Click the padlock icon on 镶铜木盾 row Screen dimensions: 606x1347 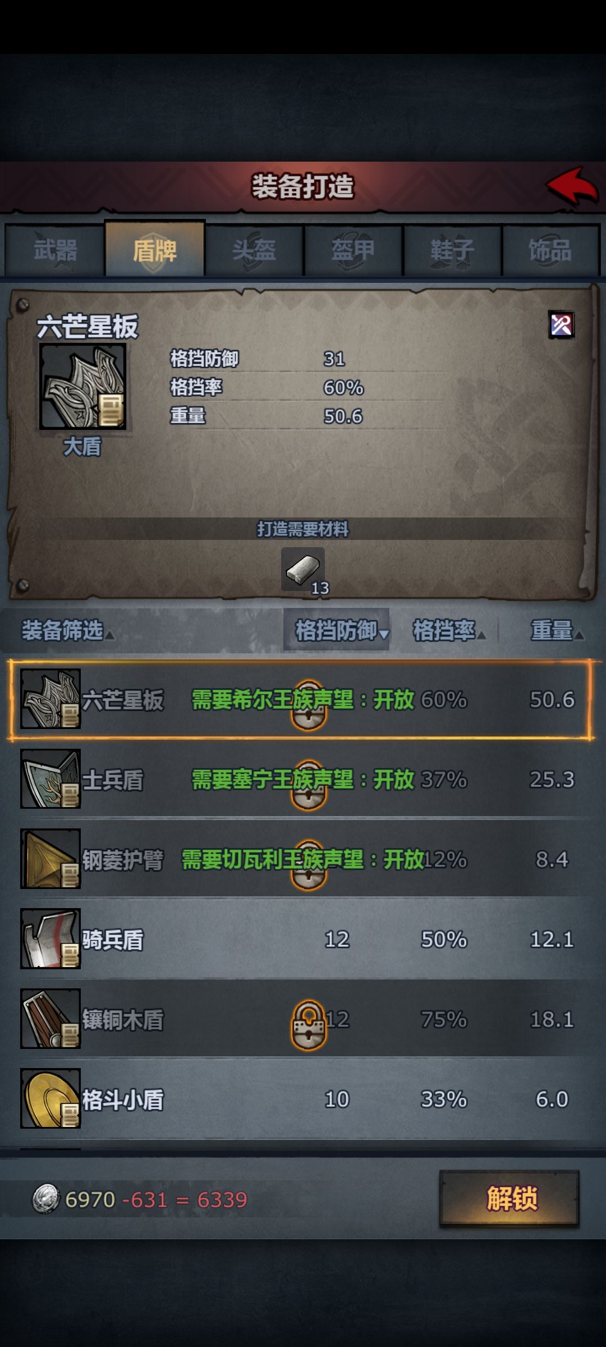tap(308, 1024)
